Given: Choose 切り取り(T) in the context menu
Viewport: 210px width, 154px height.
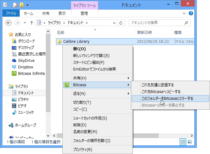Looking at the screenshot, I should [x=98, y=103].
